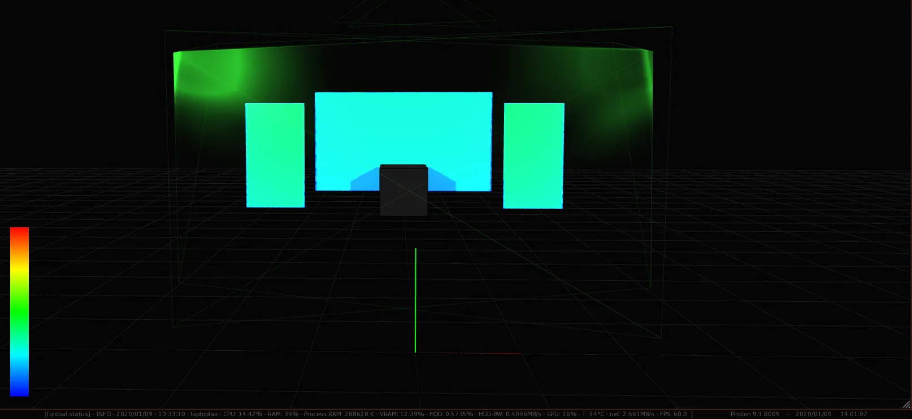The width and height of the screenshot is (912, 419).
Task: Click the T: 54°C temperature readout
Action: point(593,414)
